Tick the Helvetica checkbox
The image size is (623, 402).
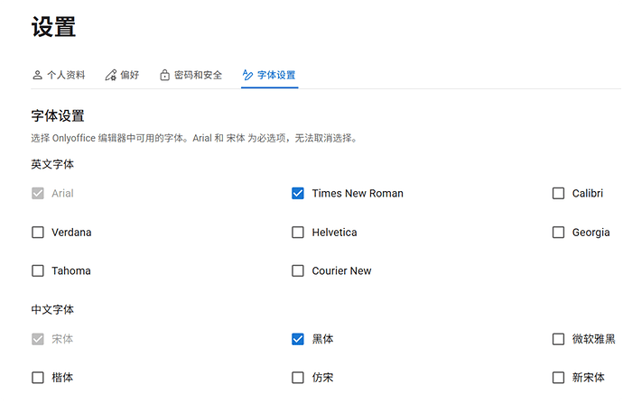click(298, 233)
